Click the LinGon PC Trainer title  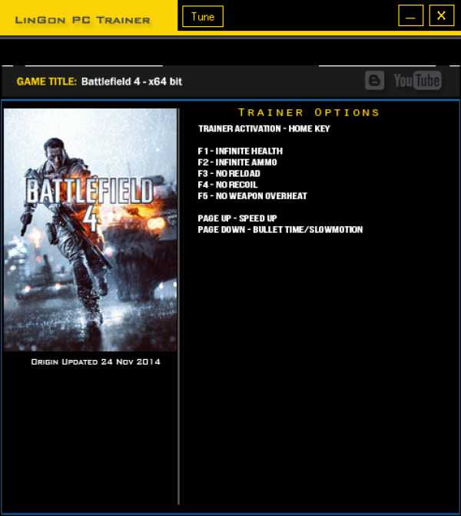[x=82, y=20]
